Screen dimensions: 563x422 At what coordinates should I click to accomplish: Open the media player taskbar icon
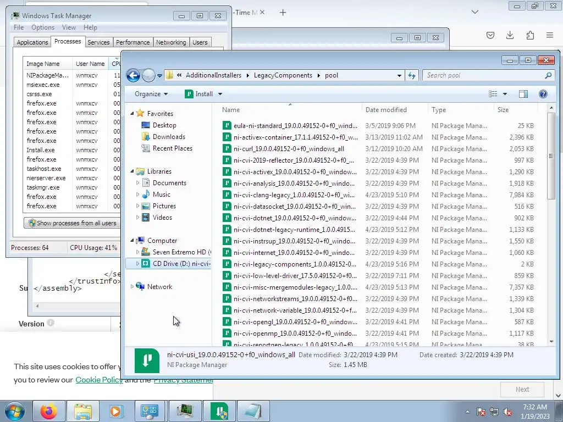pyautogui.click(x=117, y=411)
